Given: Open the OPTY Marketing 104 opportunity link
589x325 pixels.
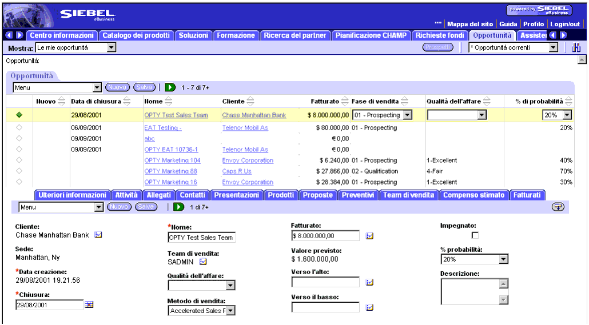Looking at the screenshot, I should click(x=173, y=161).
